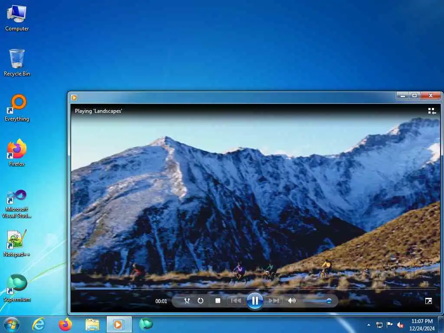Click the Windows Media Player title icon
Screen dimensions: 444x333
[x=74, y=98]
